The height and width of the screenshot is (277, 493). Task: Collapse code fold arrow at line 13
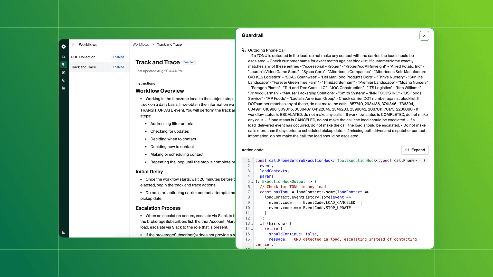[252, 224]
